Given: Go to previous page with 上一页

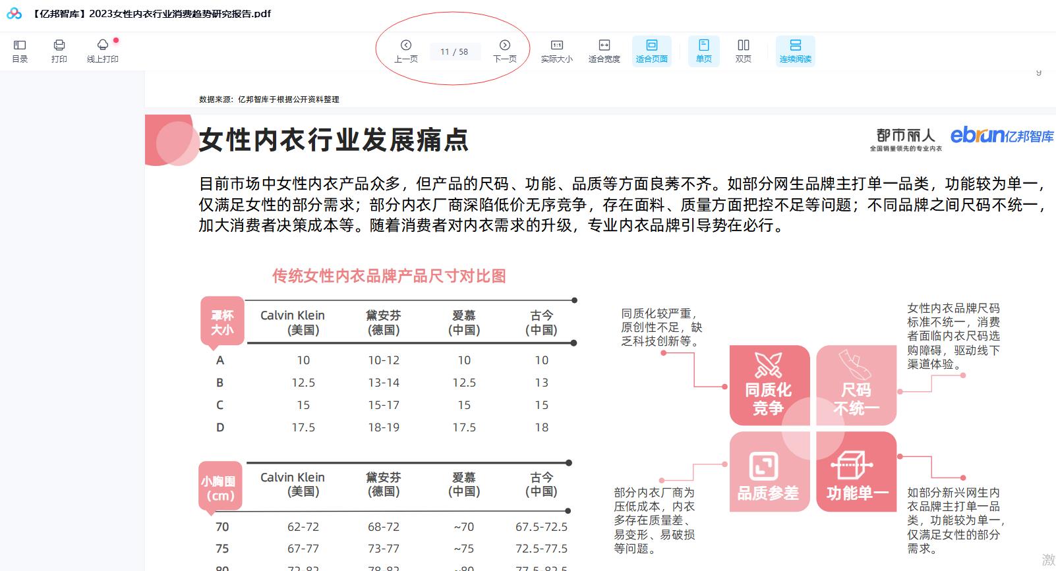Looking at the screenshot, I should (406, 51).
